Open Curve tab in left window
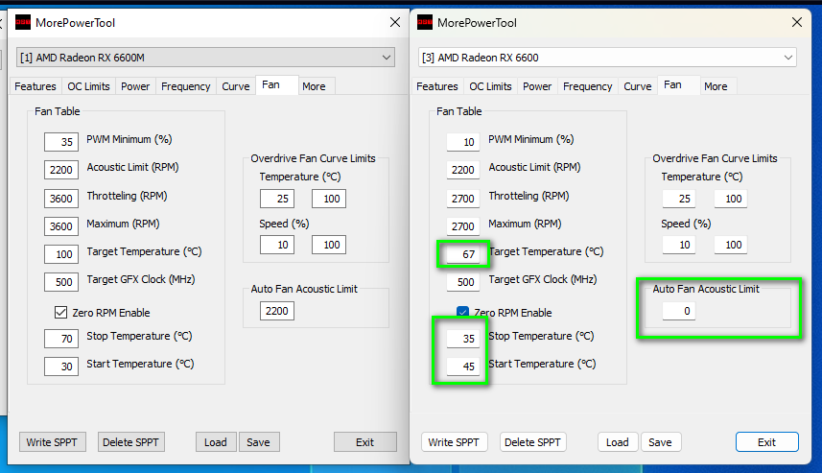822x473 pixels. (x=235, y=86)
